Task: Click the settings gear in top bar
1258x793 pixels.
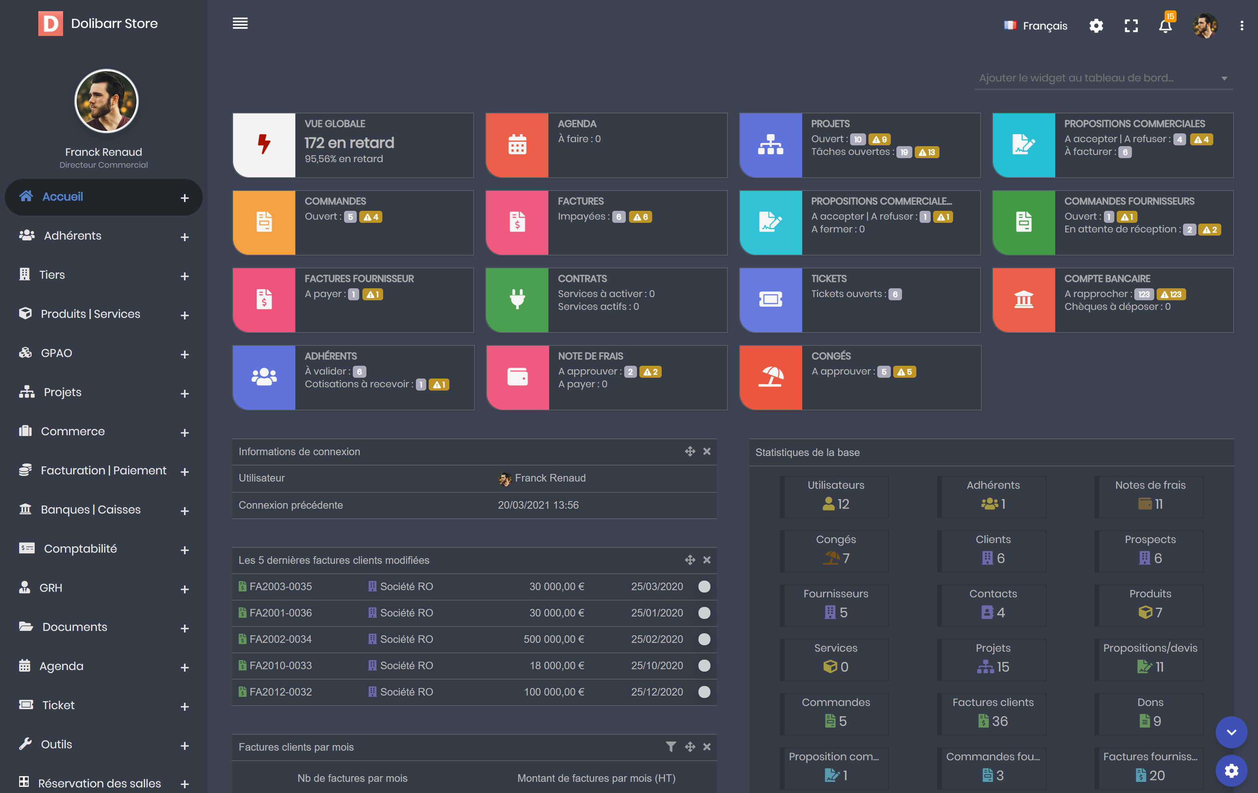Action: (1096, 26)
